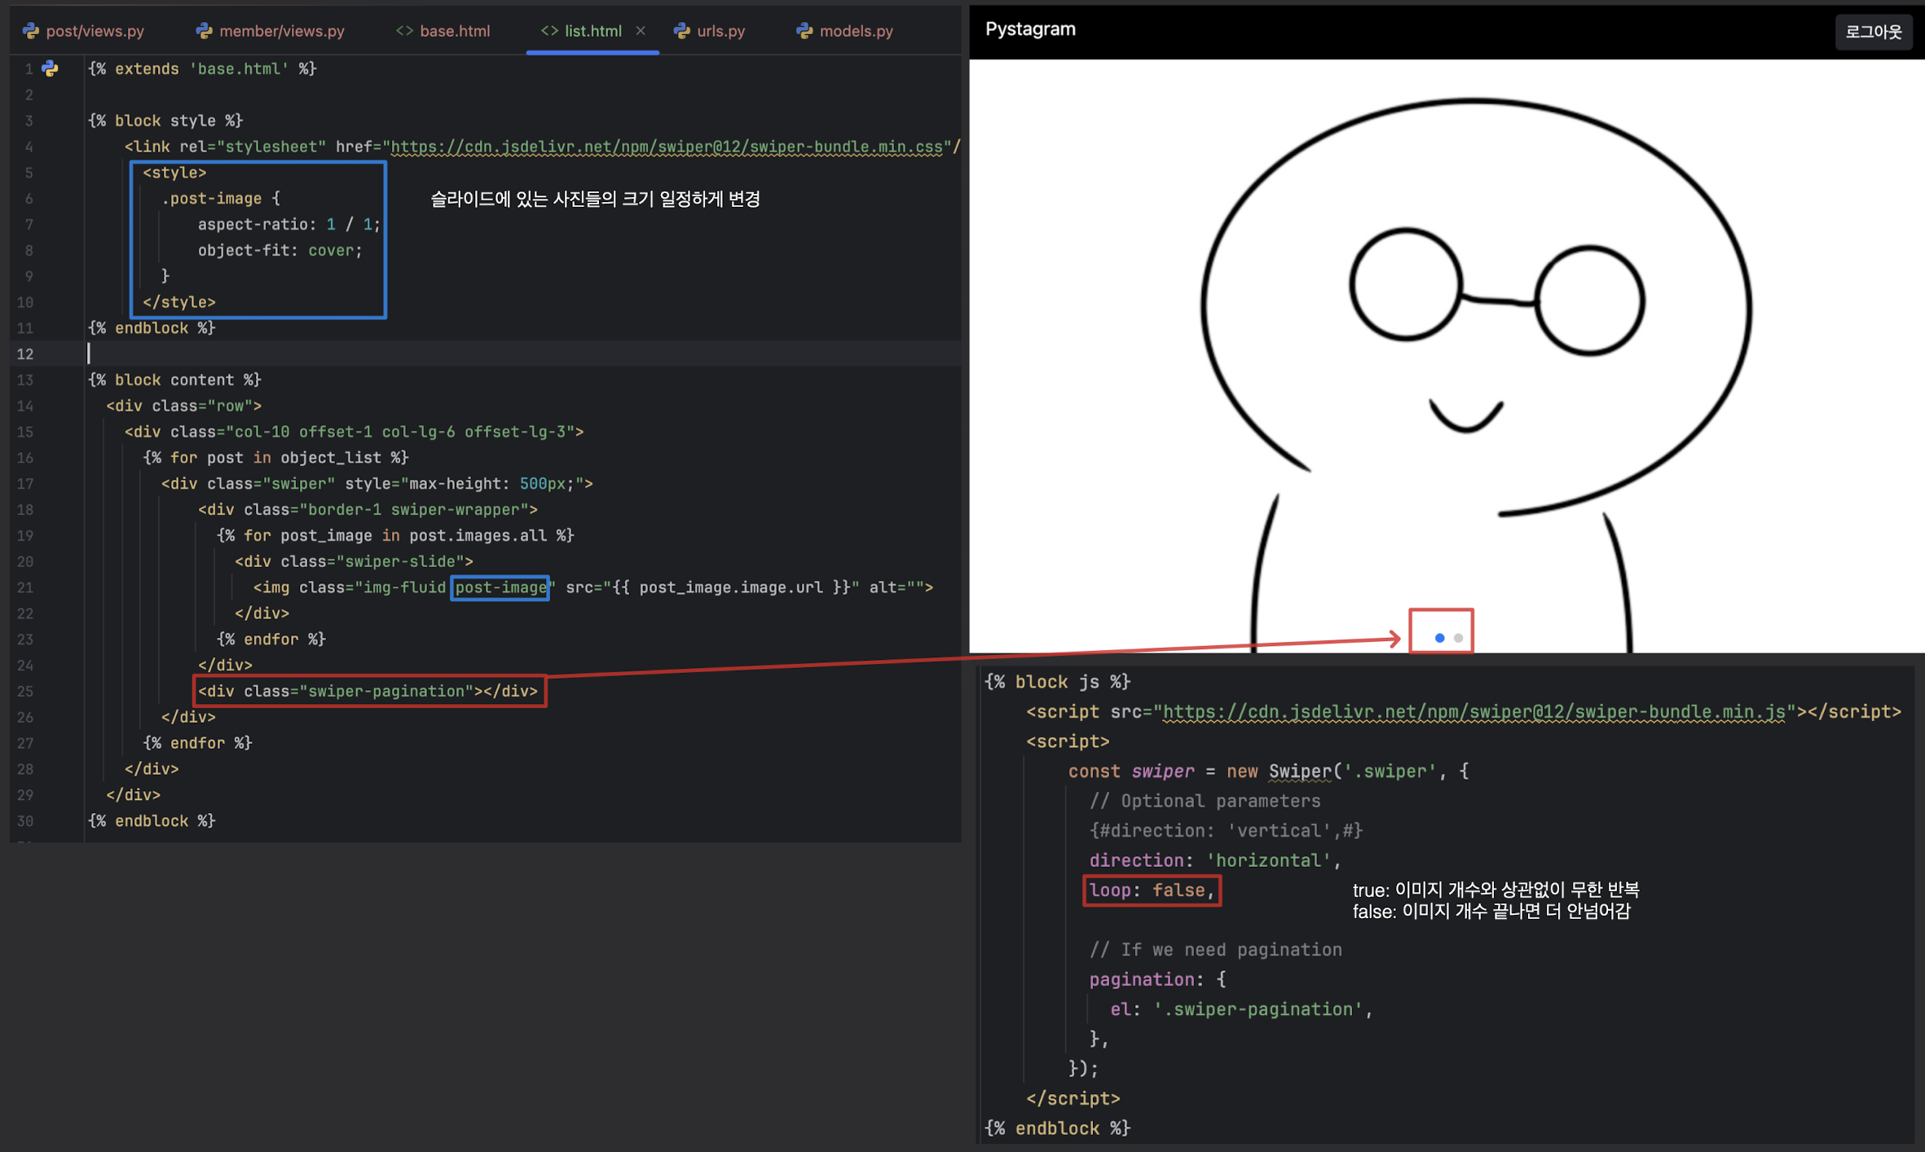Image resolution: width=1925 pixels, height=1152 pixels.
Task: Click HTML bracket icon on list.html tab
Action: click(549, 31)
